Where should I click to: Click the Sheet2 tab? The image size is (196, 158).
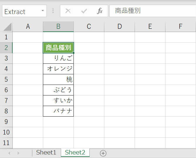(75, 152)
